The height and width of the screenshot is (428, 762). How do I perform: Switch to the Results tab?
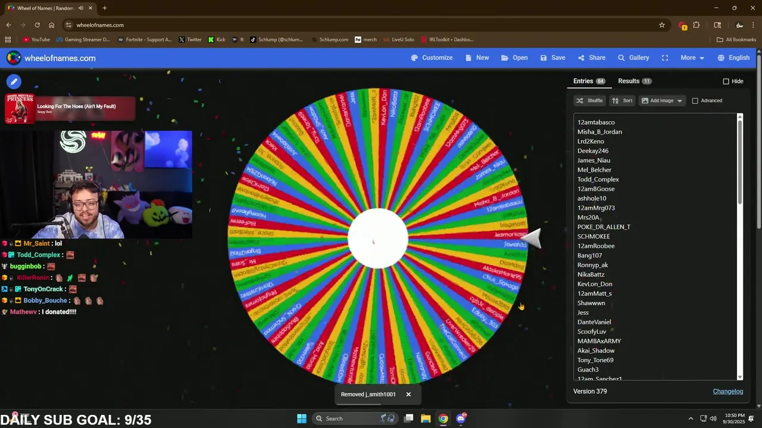635,81
